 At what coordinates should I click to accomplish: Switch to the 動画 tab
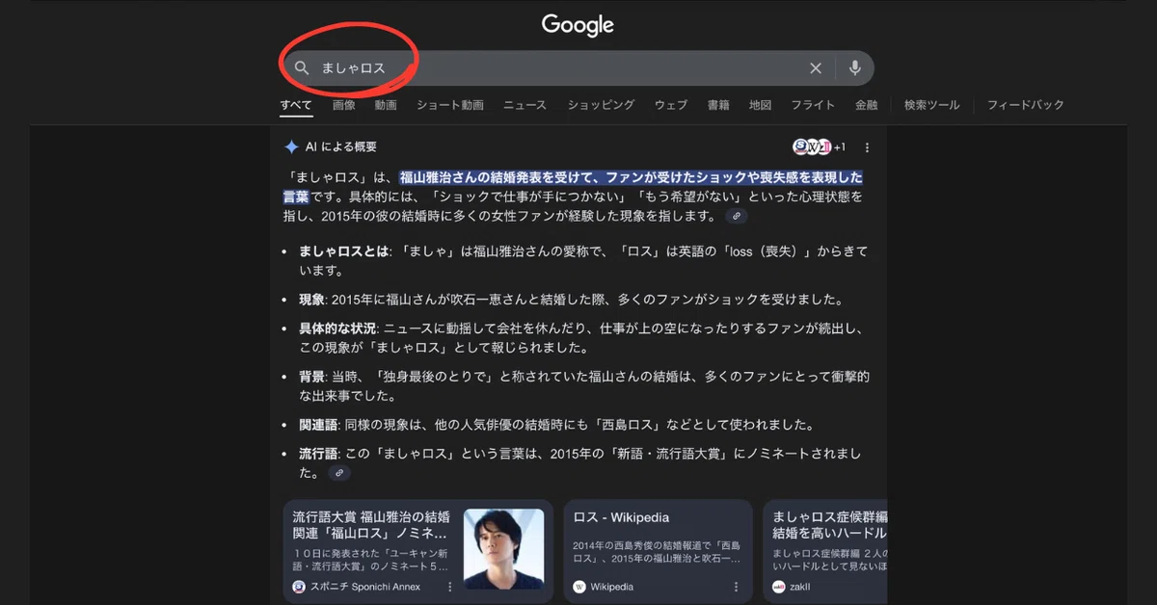click(386, 105)
